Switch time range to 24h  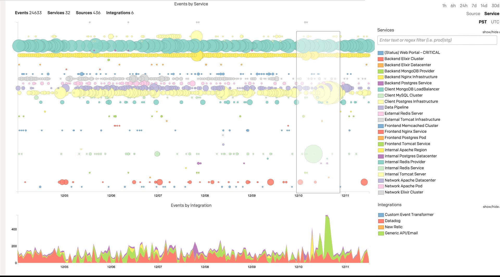464,6
